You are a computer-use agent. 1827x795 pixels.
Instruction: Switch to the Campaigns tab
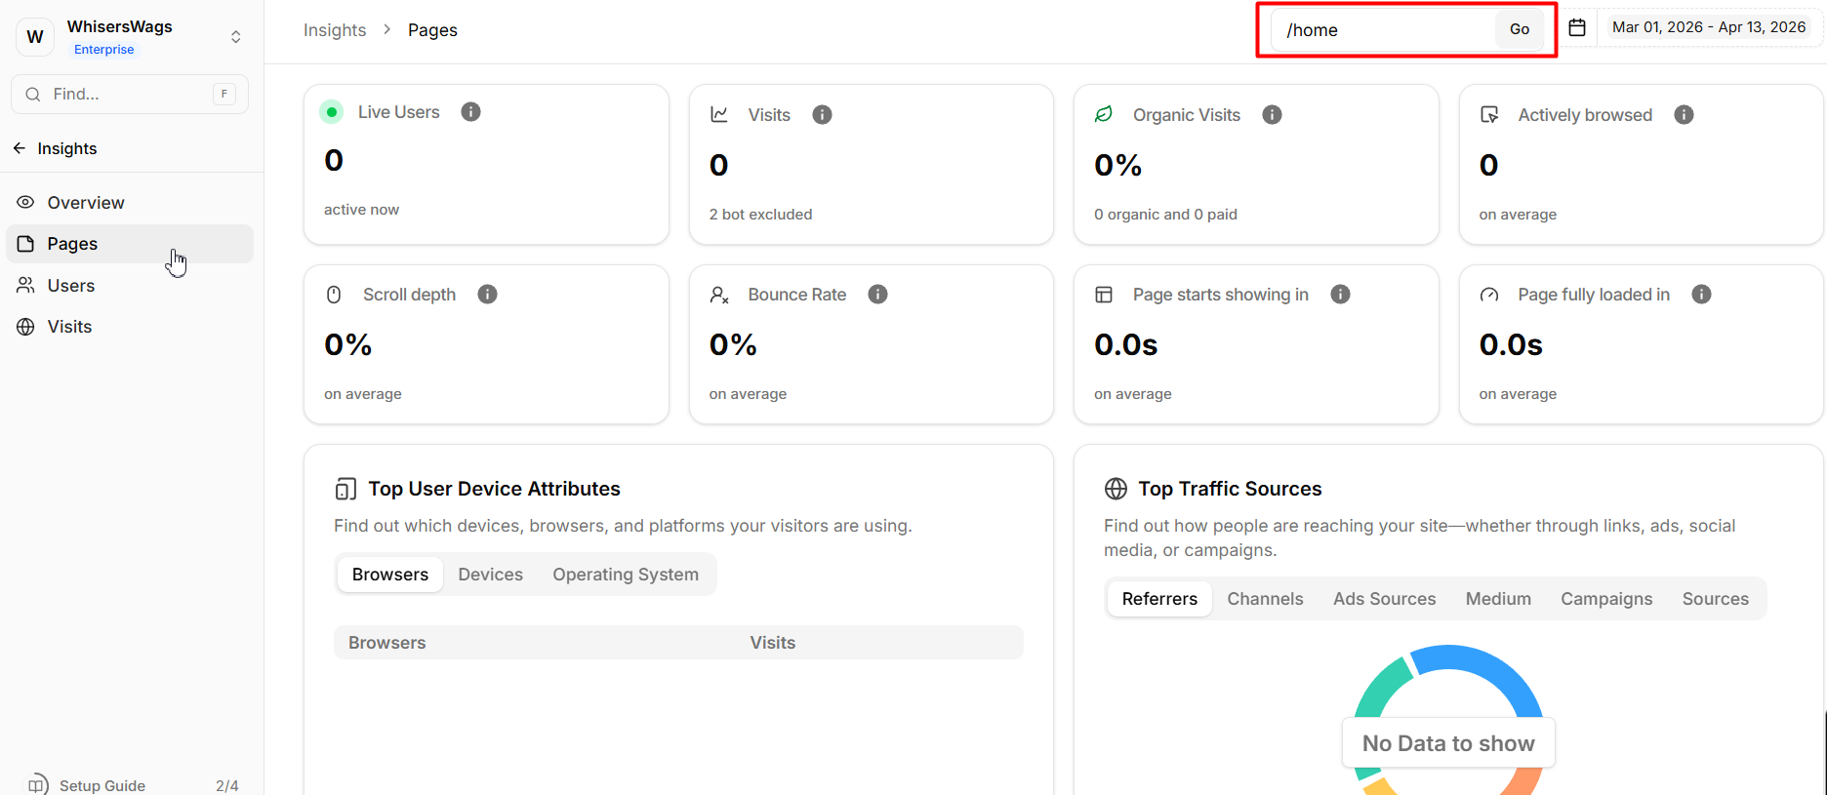pos(1605,599)
